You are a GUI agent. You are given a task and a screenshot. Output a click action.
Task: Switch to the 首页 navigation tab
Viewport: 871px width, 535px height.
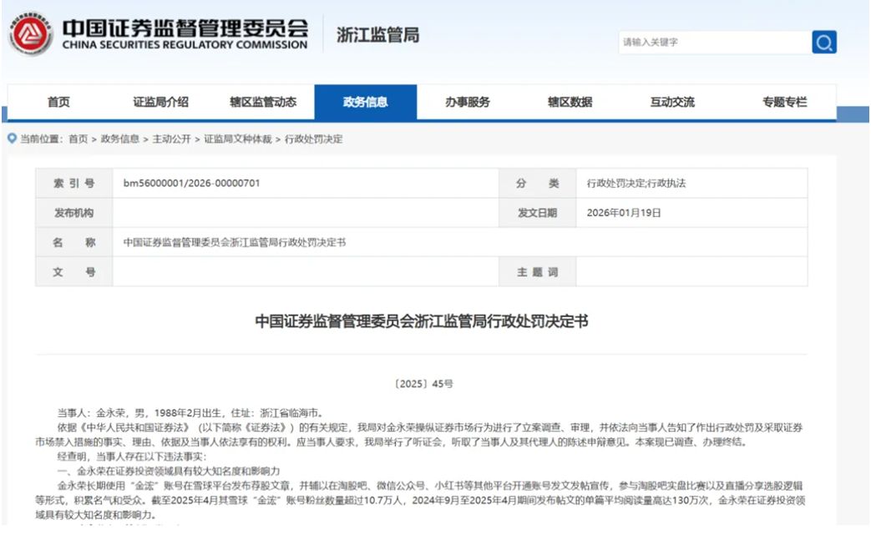click(58, 101)
